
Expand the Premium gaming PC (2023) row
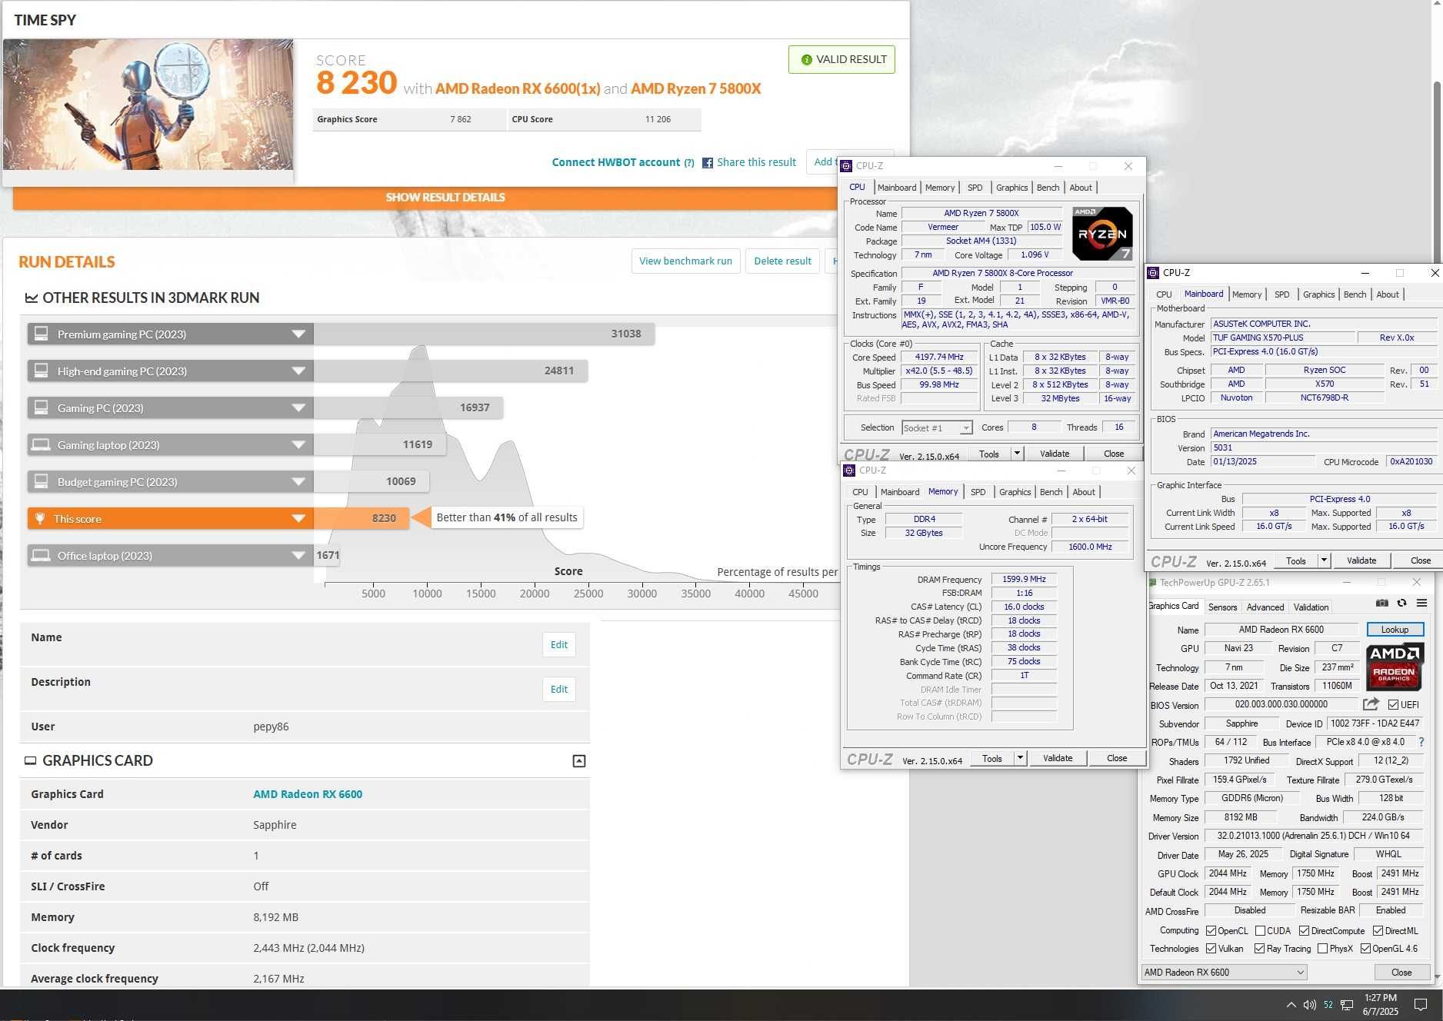[x=298, y=334]
